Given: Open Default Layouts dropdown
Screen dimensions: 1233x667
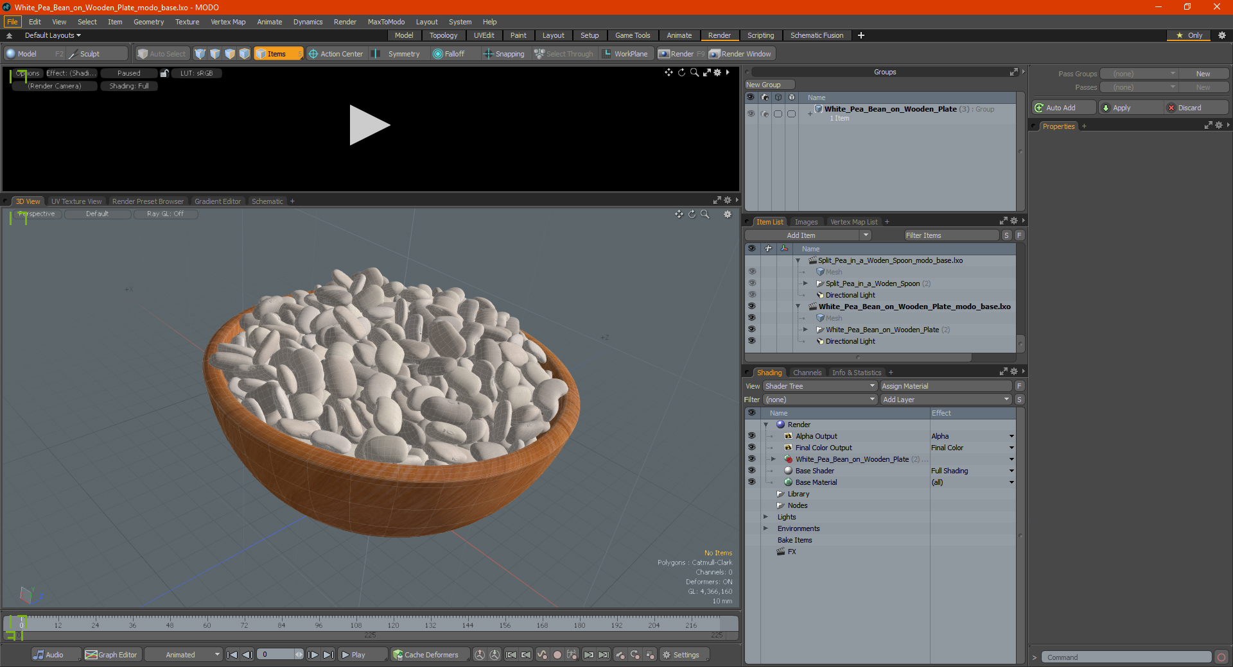Looking at the screenshot, I should (x=53, y=35).
